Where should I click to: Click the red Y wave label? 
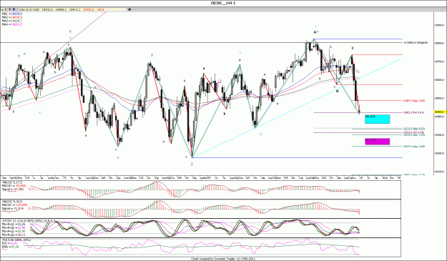[x=118, y=158]
